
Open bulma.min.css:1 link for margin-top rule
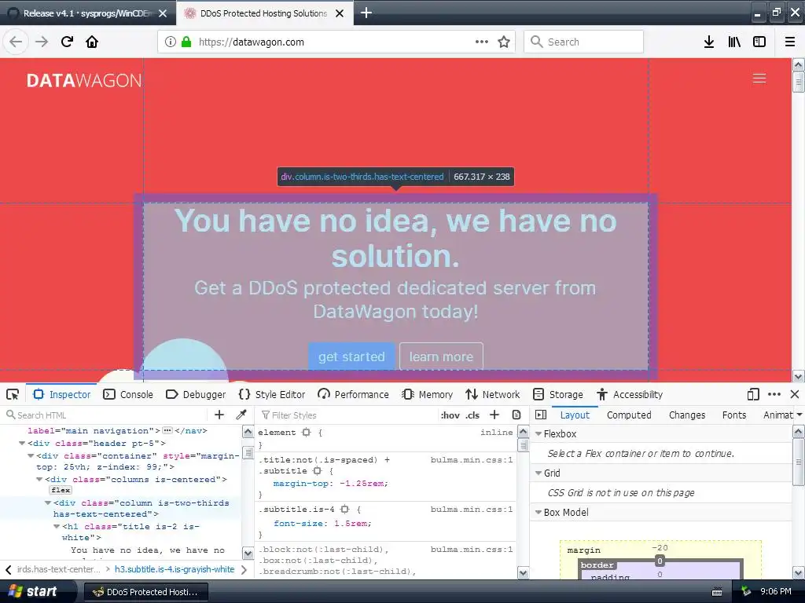(472, 460)
